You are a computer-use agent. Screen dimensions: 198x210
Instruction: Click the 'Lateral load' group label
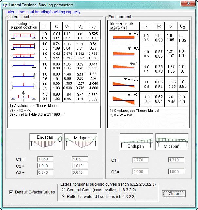pos(19,17)
